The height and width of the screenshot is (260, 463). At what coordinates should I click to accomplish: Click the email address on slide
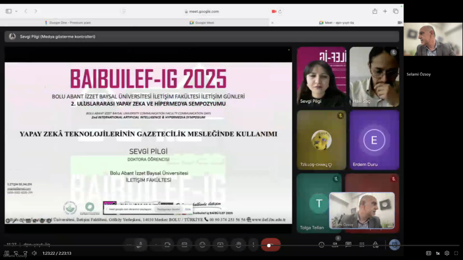point(19,188)
